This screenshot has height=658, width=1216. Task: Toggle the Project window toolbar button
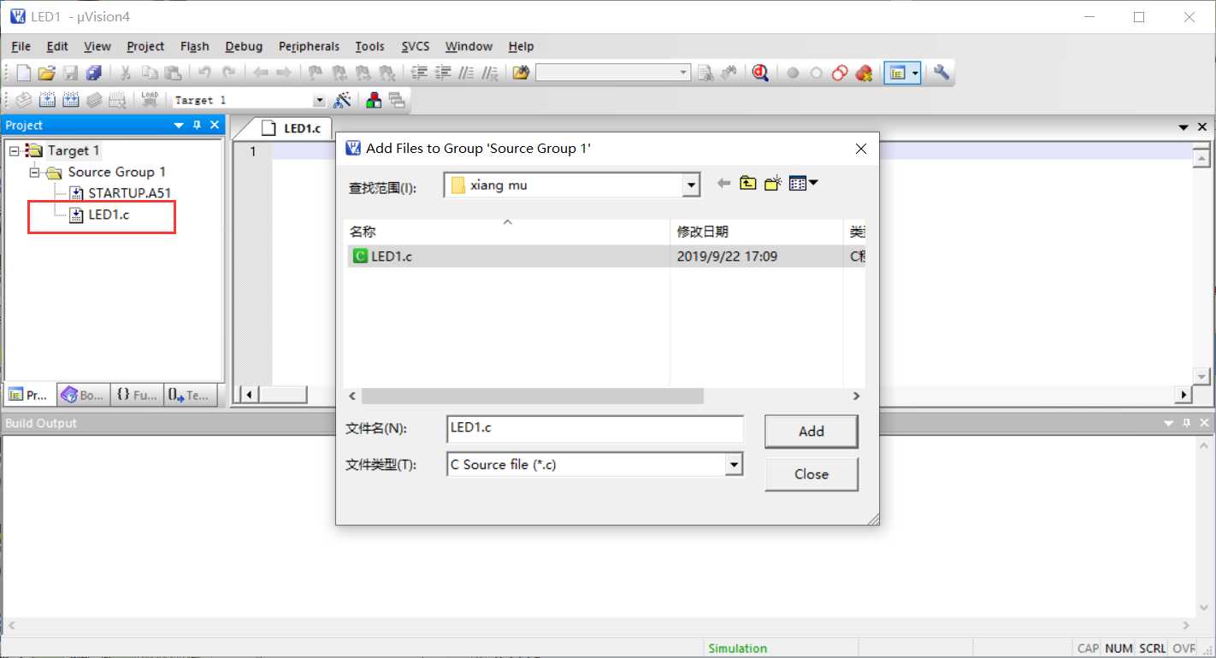(896, 73)
